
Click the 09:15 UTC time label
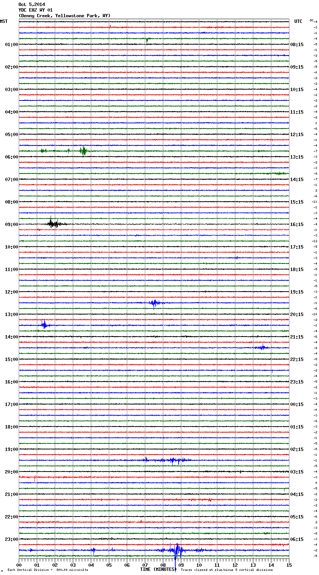pyautogui.click(x=297, y=67)
